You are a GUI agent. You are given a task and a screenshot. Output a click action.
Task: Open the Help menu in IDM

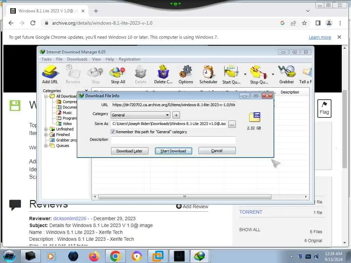tap(110, 59)
